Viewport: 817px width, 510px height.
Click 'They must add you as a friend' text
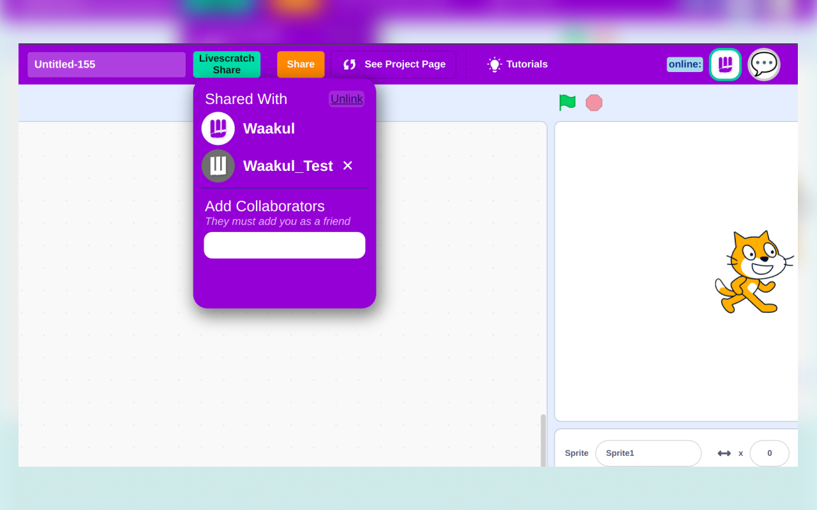[278, 221]
